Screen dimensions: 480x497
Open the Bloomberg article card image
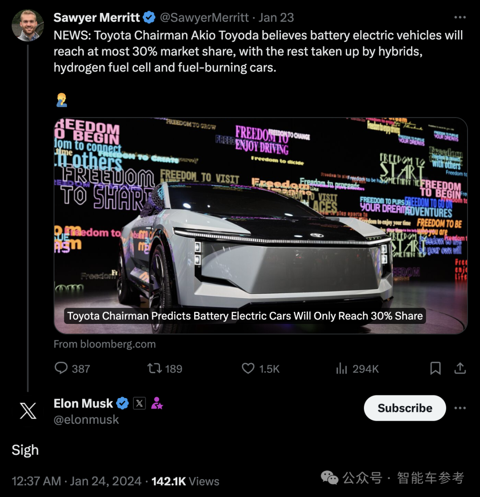(x=260, y=226)
